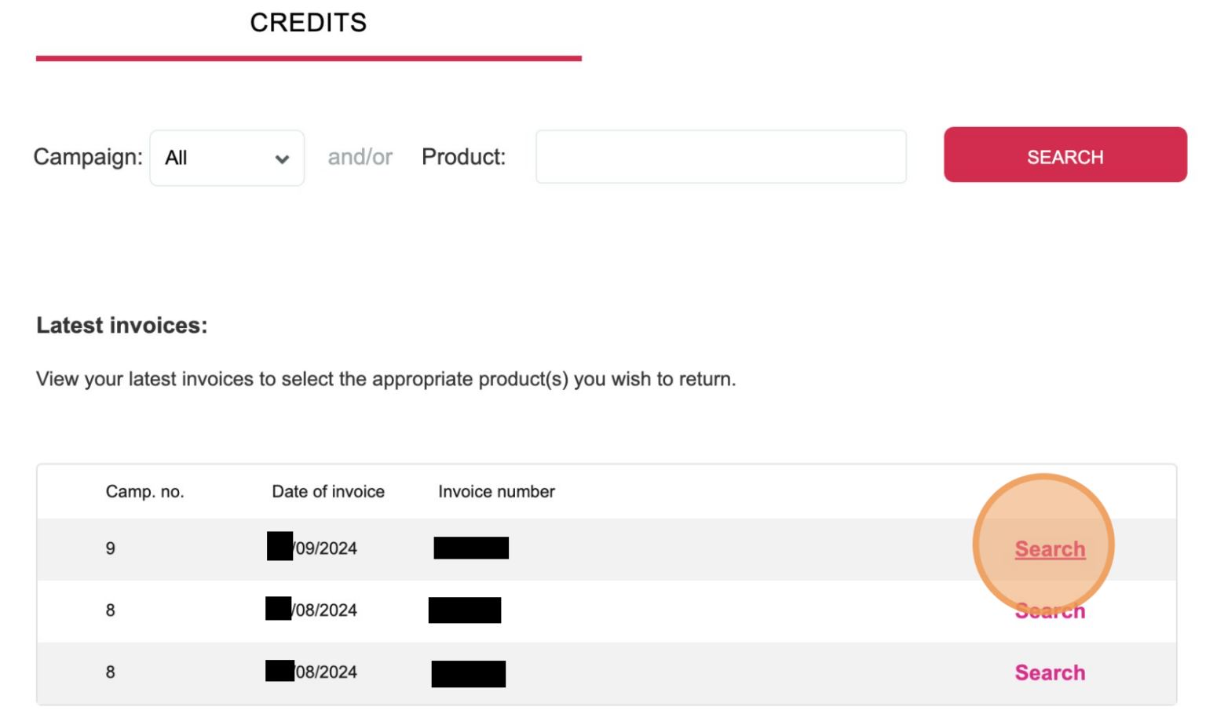Open the Campaign dropdown
This screenshot has width=1206, height=725.
(226, 158)
